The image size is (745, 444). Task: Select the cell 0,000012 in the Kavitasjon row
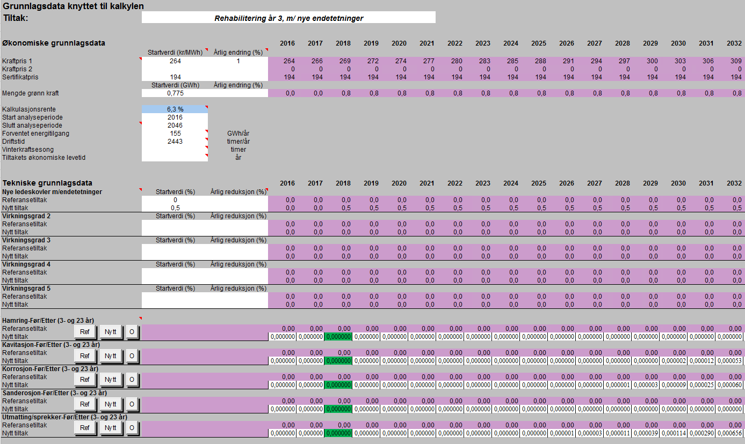point(702,361)
